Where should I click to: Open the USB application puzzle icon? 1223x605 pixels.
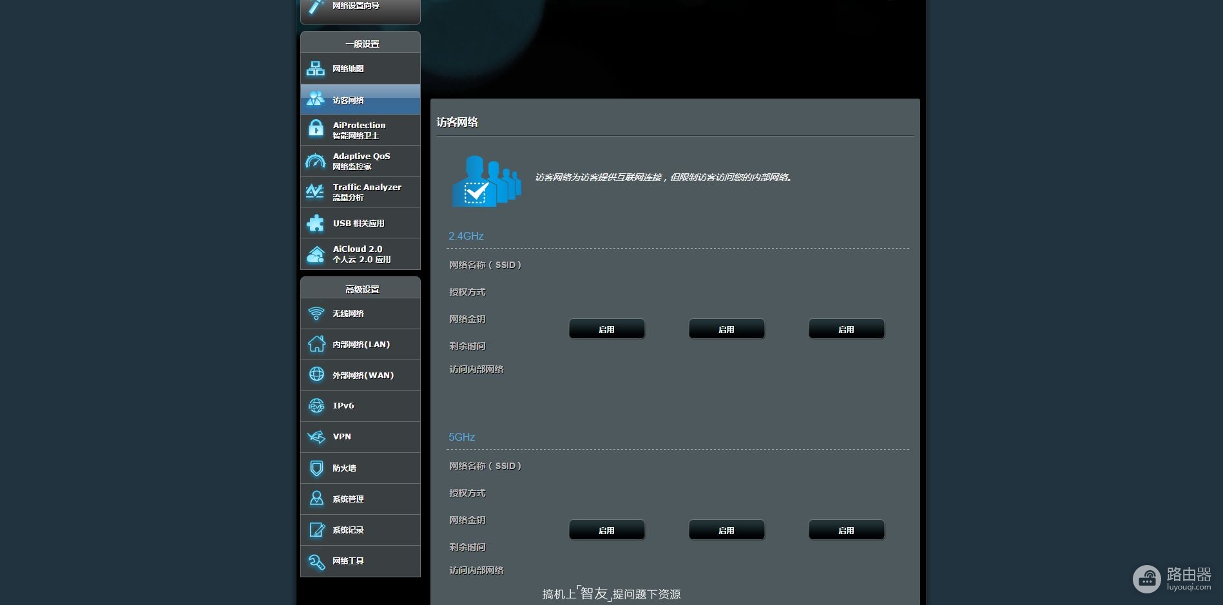pos(316,223)
